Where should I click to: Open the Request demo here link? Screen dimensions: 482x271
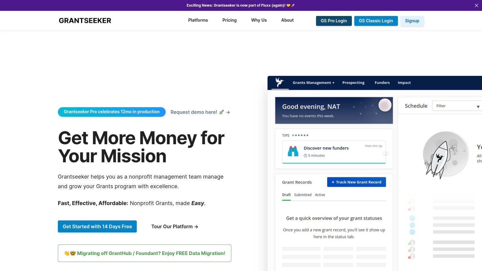coord(194,112)
